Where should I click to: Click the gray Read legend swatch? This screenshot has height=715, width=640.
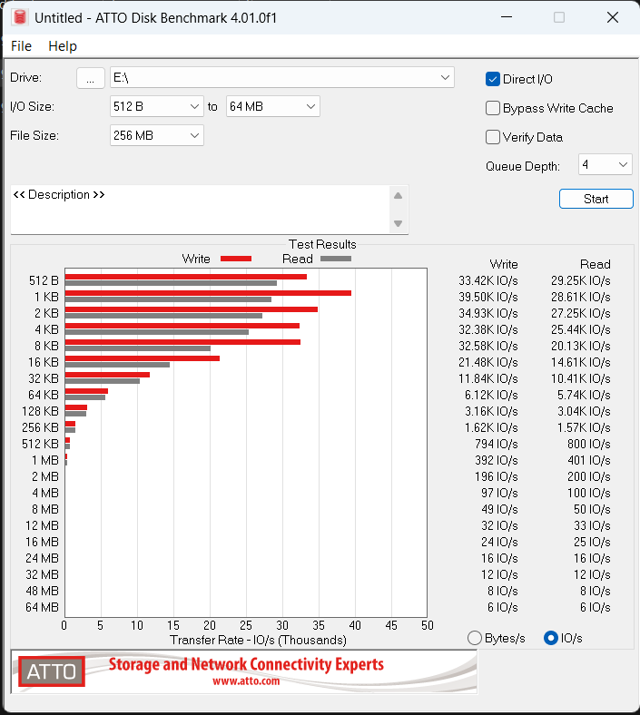(x=335, y=259)
